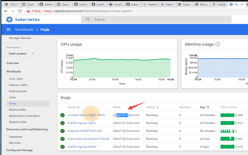Image resolution: width=248 pixels, height=155 pixels.
Task: Click the breadcrumb chevron after Workloads
Action: [37, 30]
